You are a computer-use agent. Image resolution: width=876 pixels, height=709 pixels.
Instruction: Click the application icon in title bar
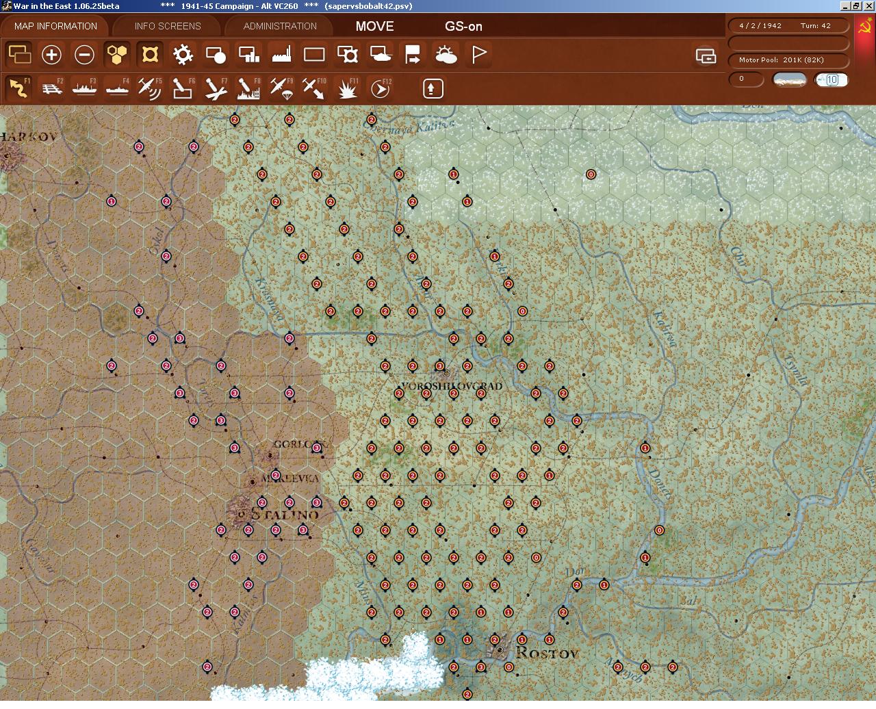tap(6, 5)
